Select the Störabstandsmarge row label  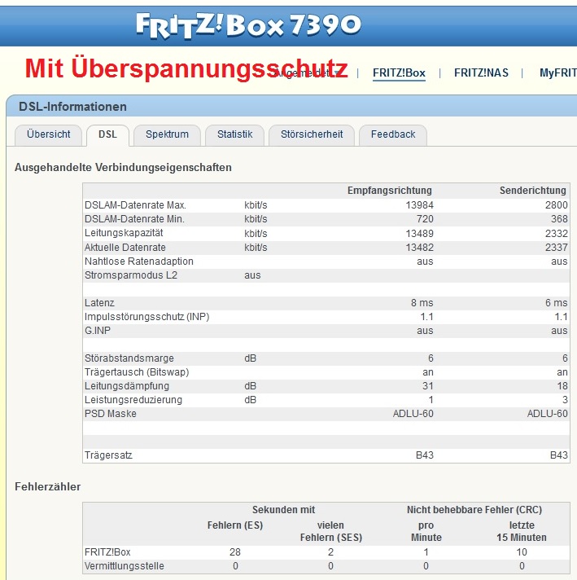129,358
